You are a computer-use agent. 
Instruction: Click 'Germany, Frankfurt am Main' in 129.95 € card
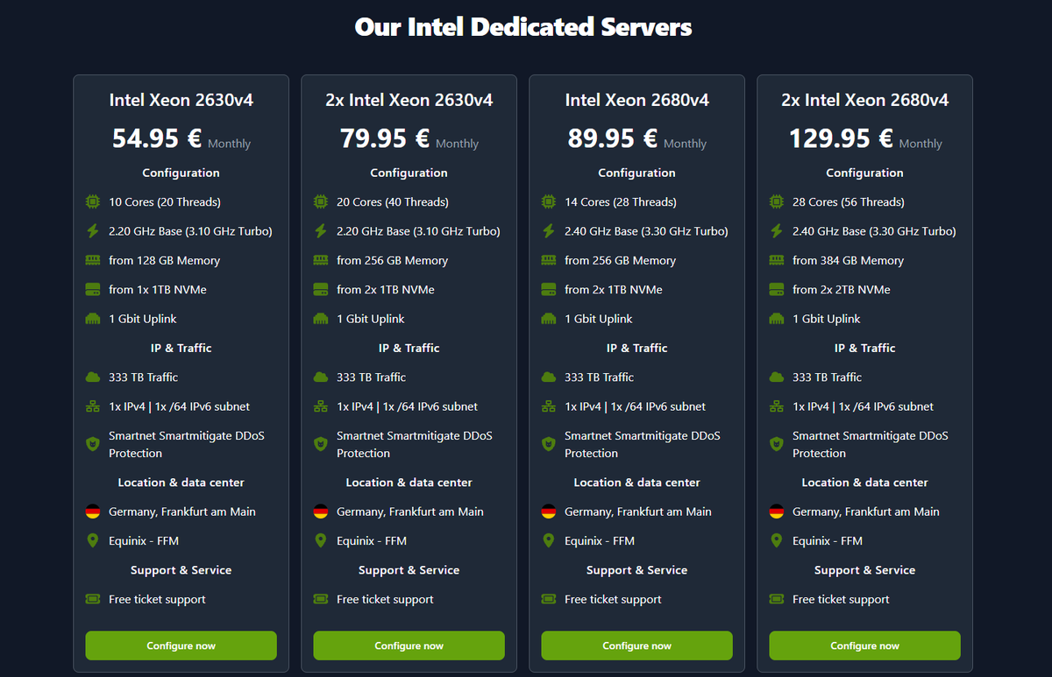tap(866, 511)
